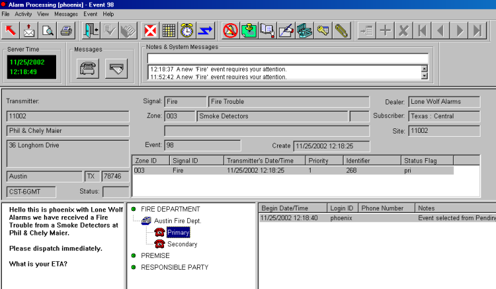The width and height of the screenshot is (496, 289).
Task: Expand the PREMISE tree node
Action: click(x=134, y=255)
